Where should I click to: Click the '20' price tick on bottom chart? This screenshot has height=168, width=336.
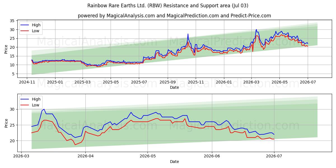[12, 141]
